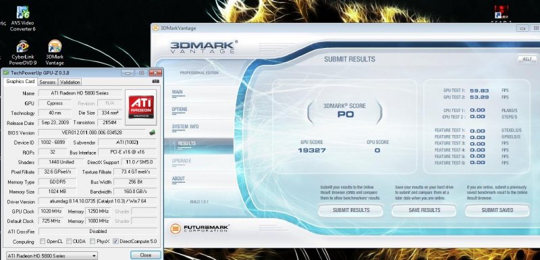Click the ATI Radeon logo image
Image resolution: width=540 pixels, height=260 pixels.
pos(141,107)
